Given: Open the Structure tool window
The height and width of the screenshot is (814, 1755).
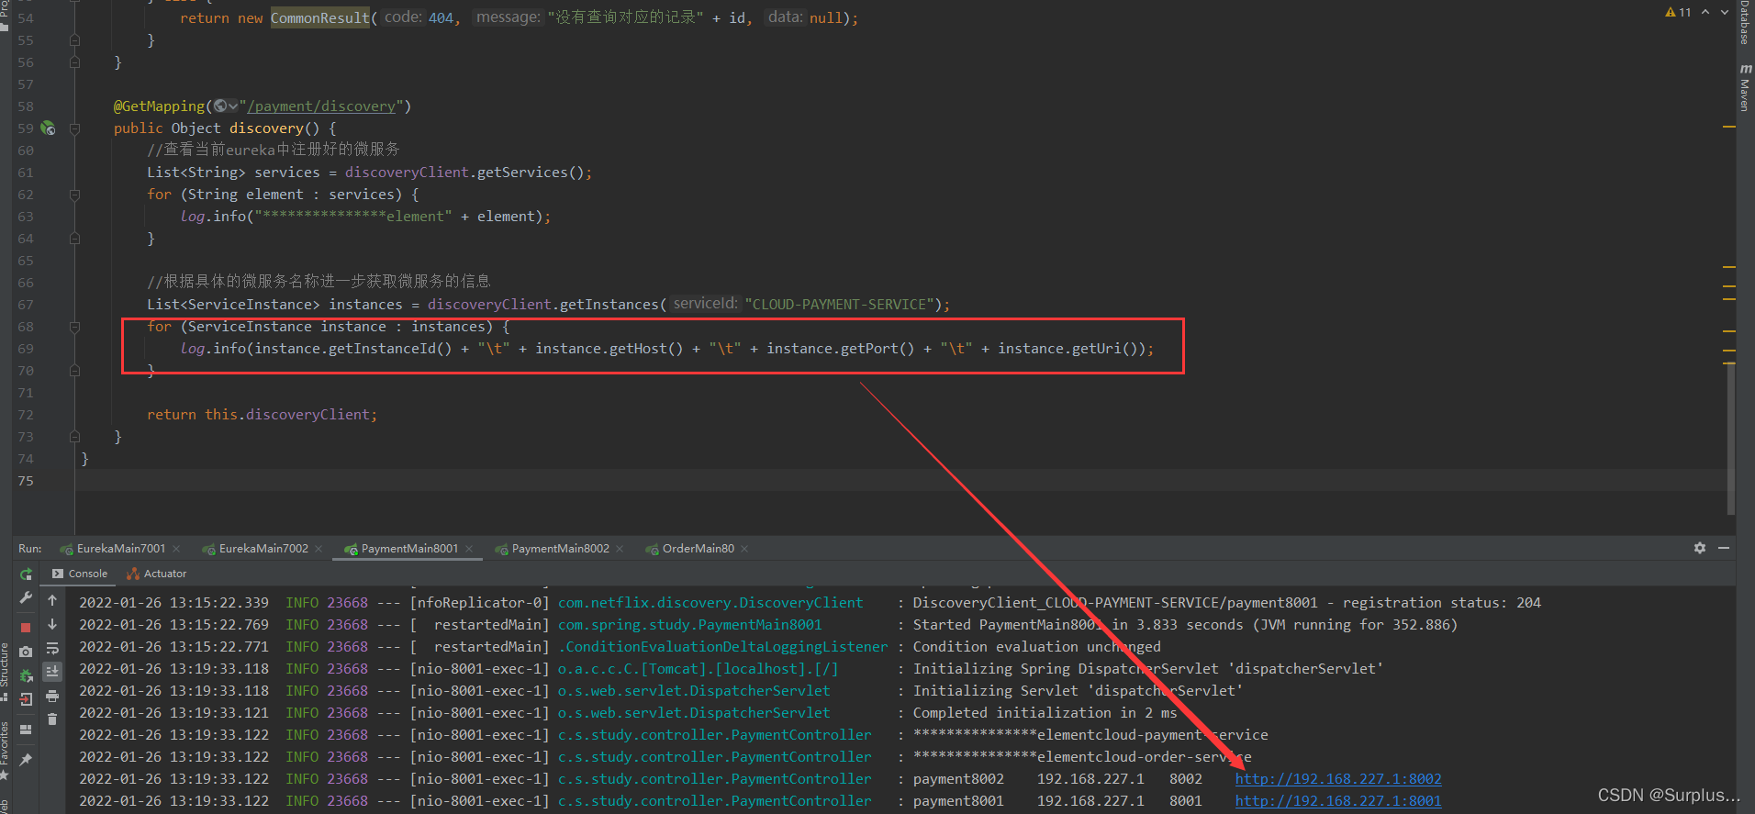Looking at the screenshot, I should tap(5, 672).
